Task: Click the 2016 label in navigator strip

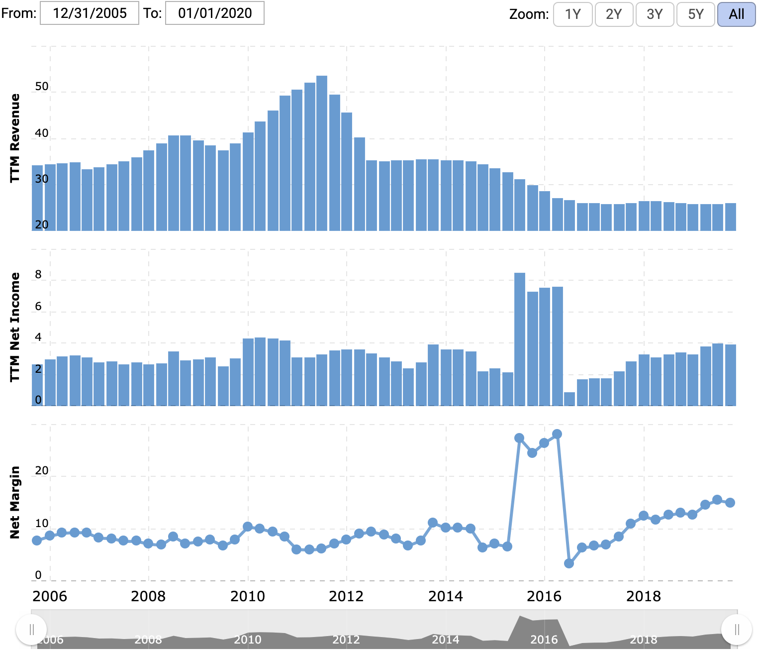Action: pos(544,640)
